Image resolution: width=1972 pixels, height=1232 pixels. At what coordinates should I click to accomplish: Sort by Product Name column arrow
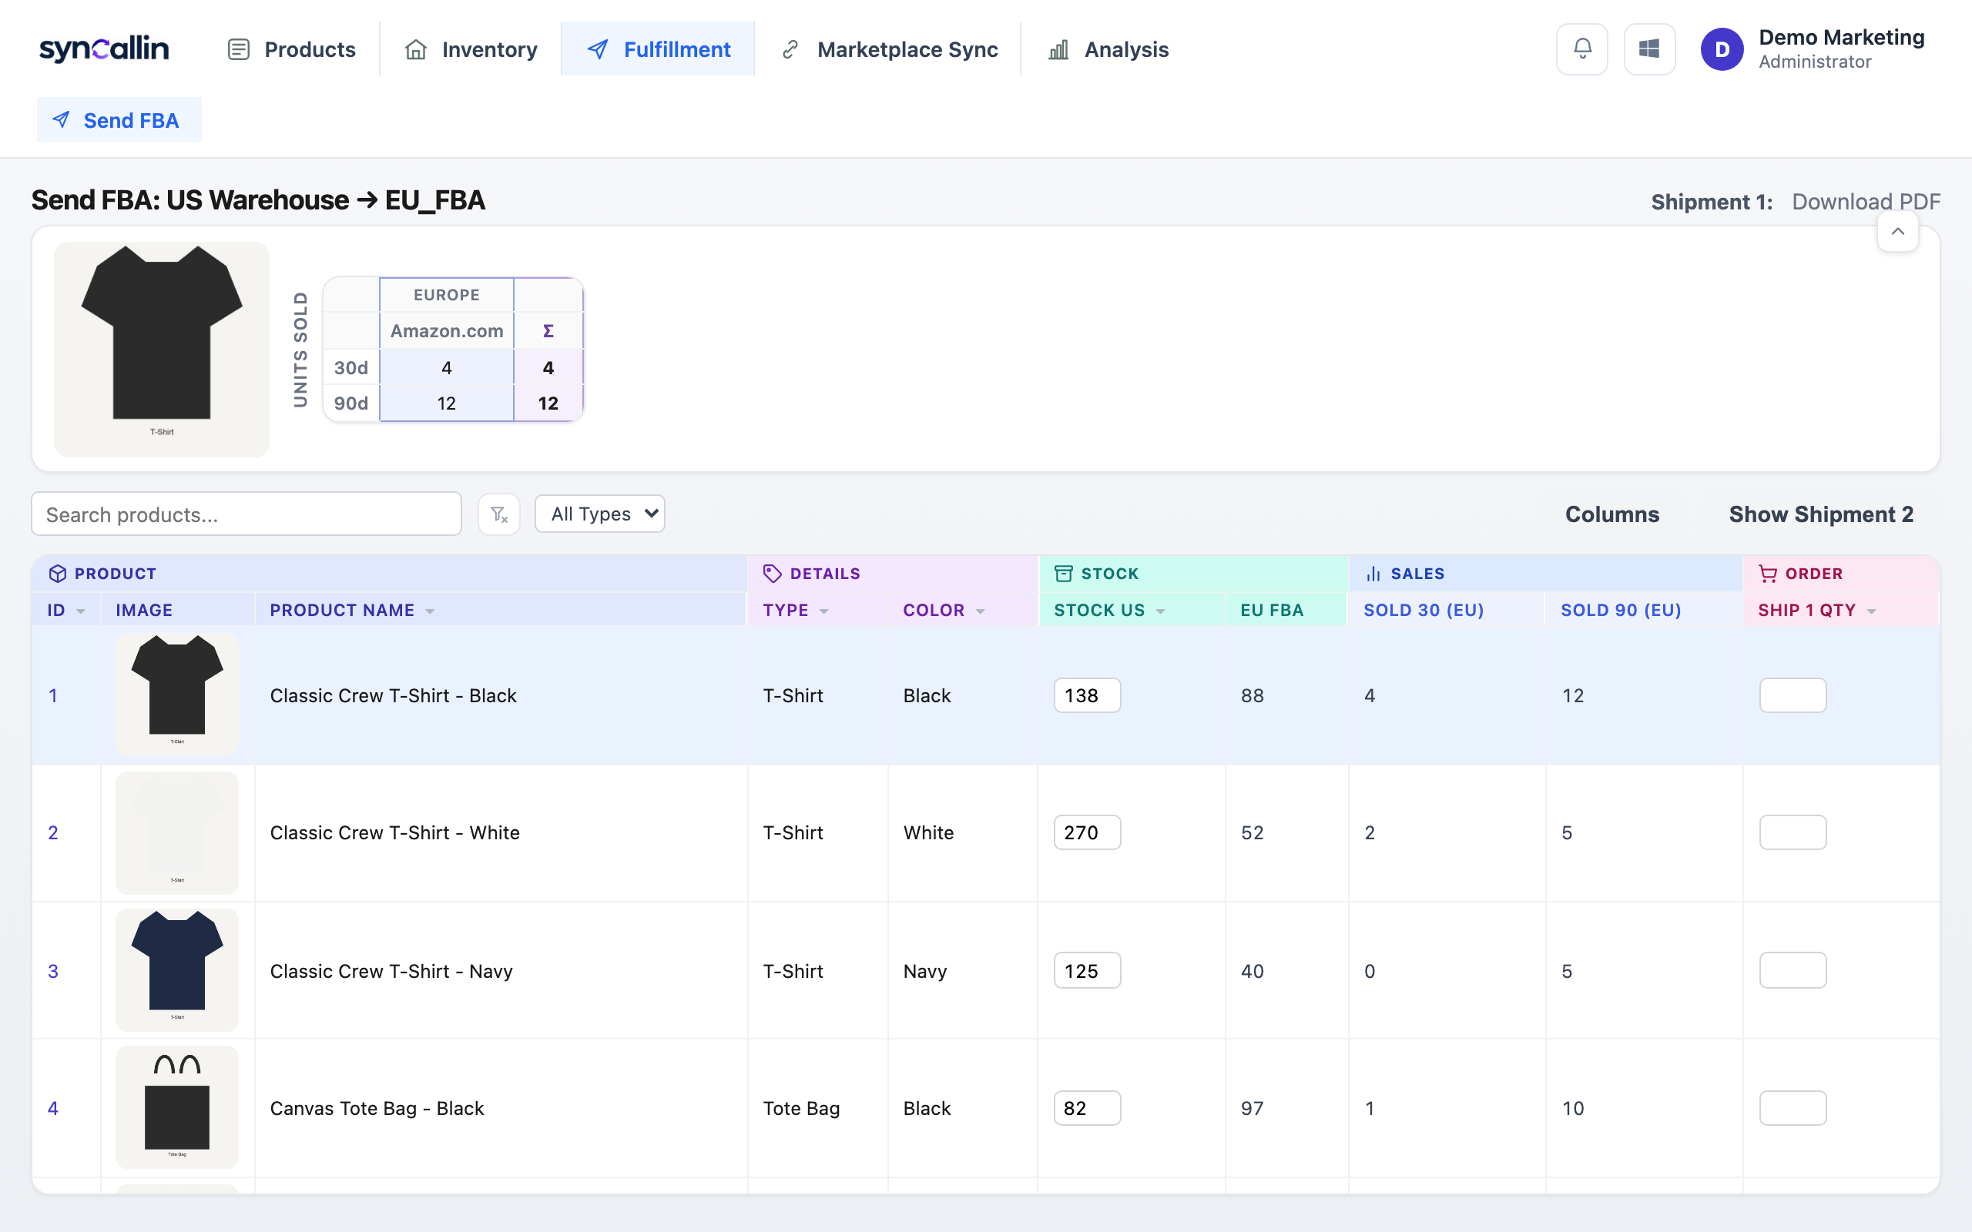point(429,611)
